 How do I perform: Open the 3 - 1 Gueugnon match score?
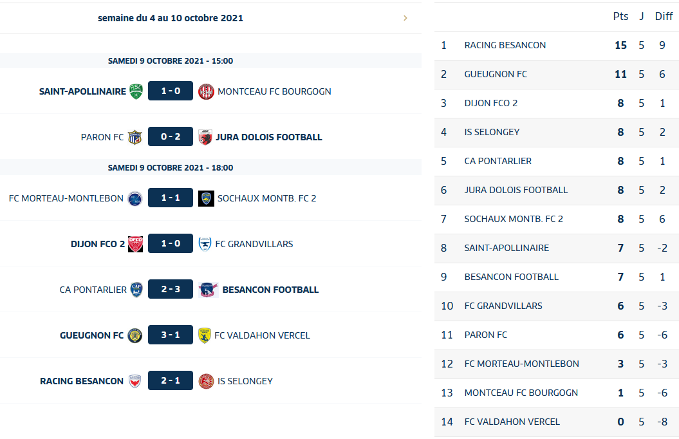(171, 335)
